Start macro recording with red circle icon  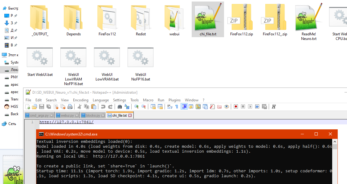click(236, 107)
